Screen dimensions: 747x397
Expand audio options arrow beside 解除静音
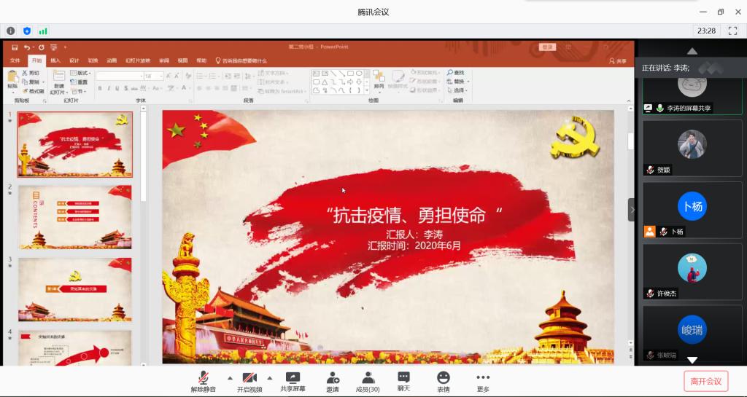(x=230, y=378)
